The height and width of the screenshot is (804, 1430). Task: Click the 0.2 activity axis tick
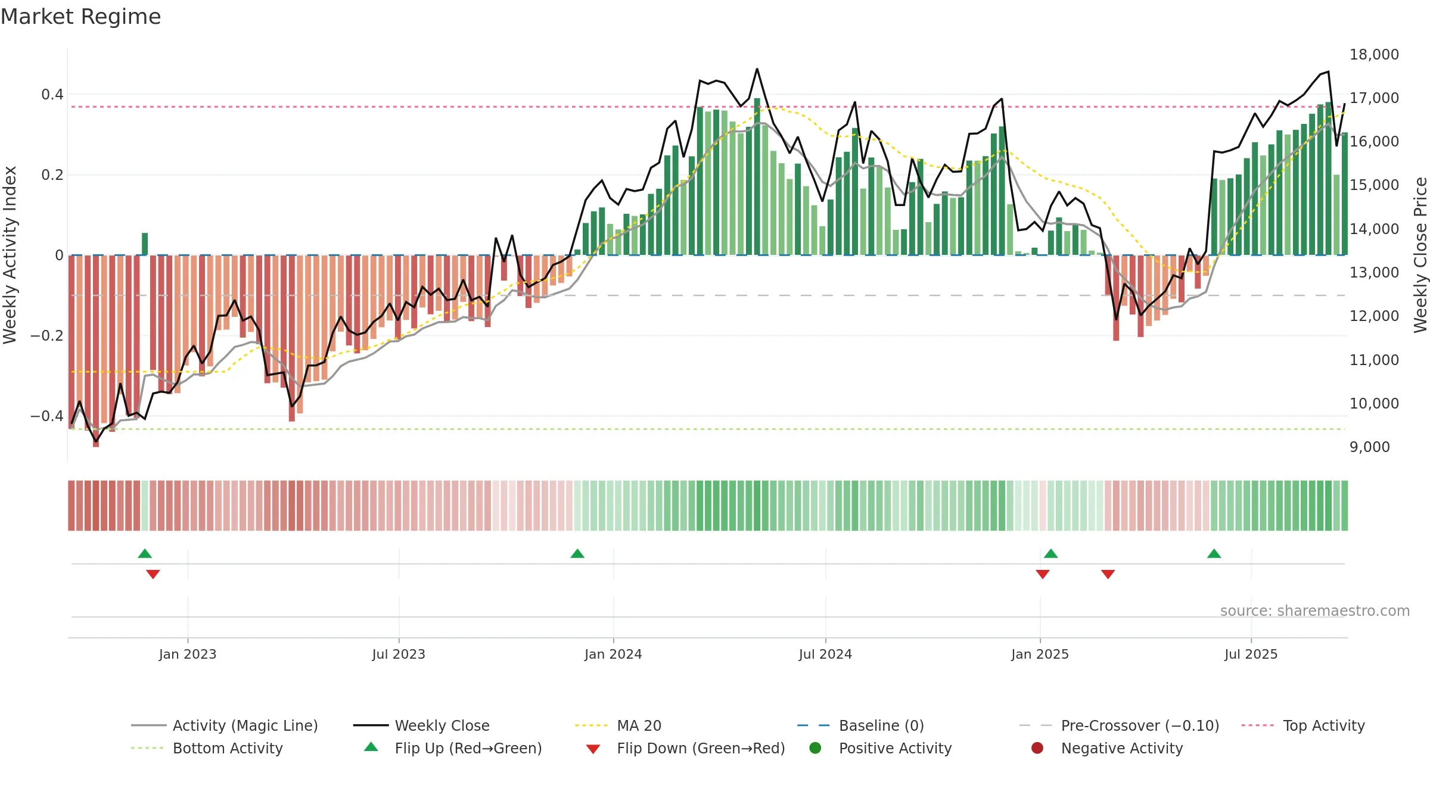click(52, 175)
